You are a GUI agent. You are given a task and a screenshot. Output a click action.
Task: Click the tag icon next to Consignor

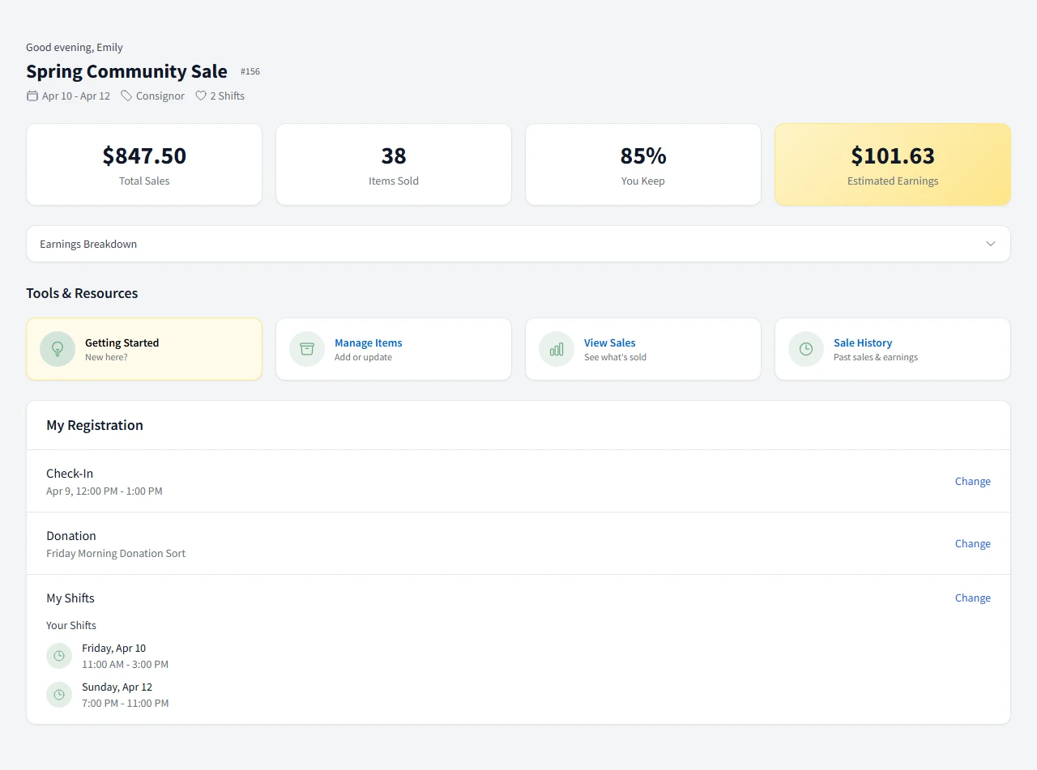pos(126,96)
